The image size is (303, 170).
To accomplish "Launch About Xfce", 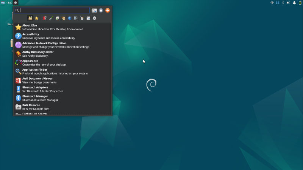I will (x=62, y=27).
